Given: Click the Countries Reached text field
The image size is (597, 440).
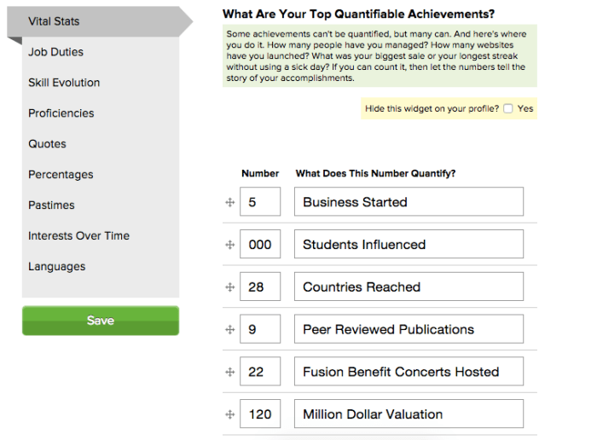Looking at the screenshot, I should pos(409,287).
